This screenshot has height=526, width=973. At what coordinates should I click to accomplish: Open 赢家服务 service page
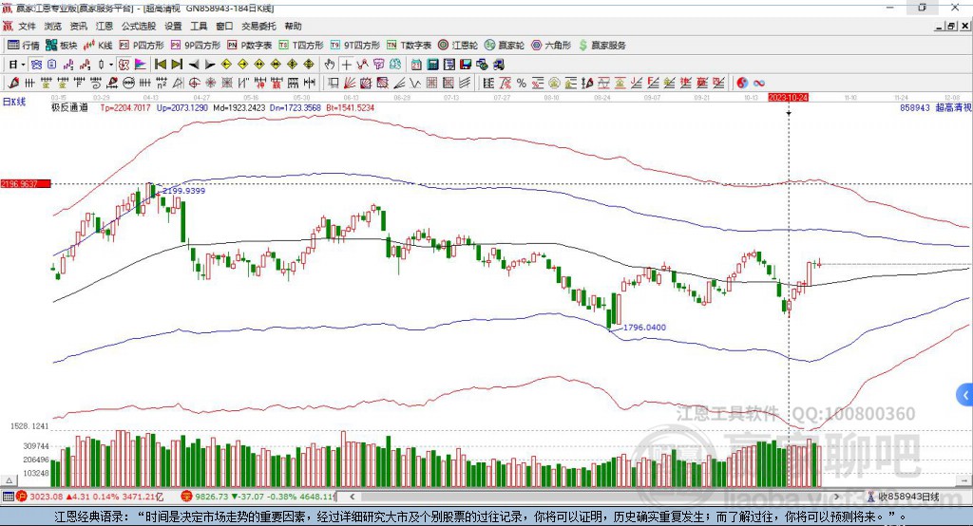[601, 46]
